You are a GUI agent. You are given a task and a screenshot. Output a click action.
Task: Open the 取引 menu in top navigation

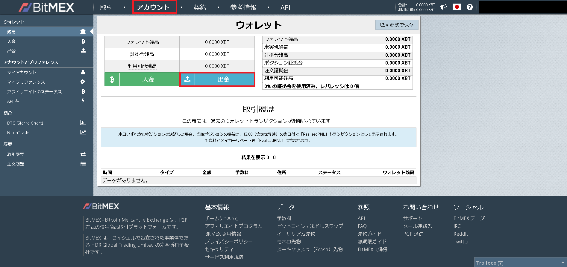(107, 7)
